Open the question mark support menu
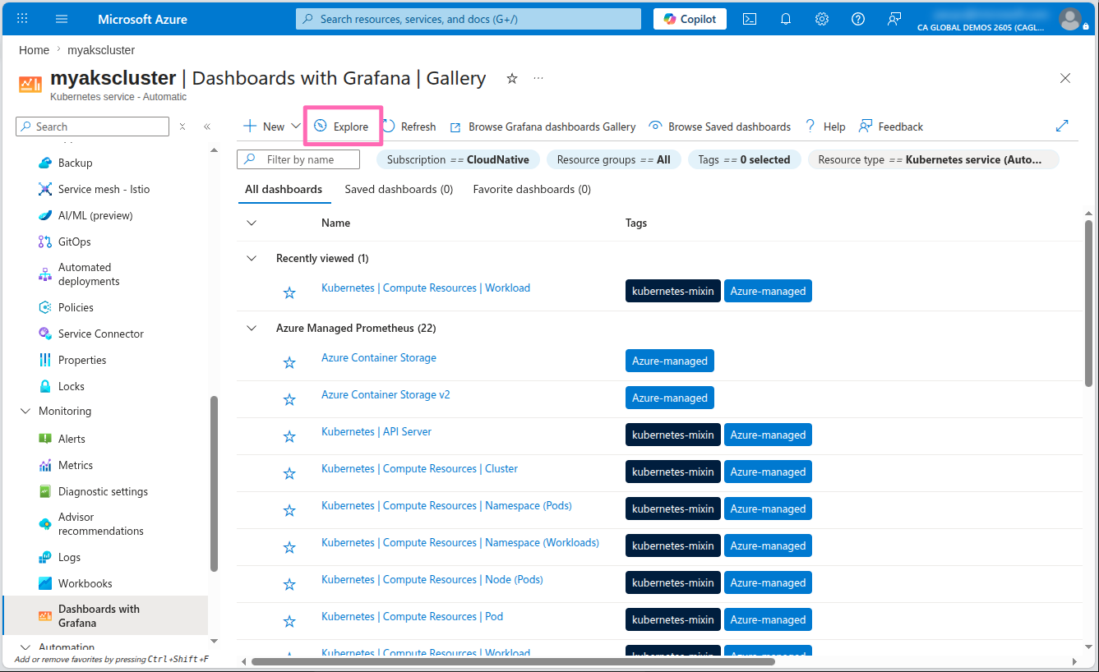The width and height of the screenshot is (1099, 672). [x=858, y=19]
